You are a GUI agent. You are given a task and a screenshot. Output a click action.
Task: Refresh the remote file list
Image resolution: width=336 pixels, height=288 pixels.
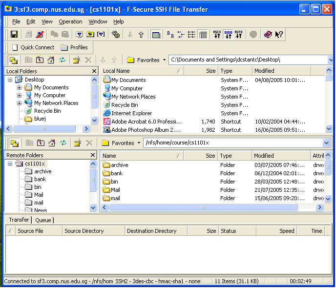[63, 143]
